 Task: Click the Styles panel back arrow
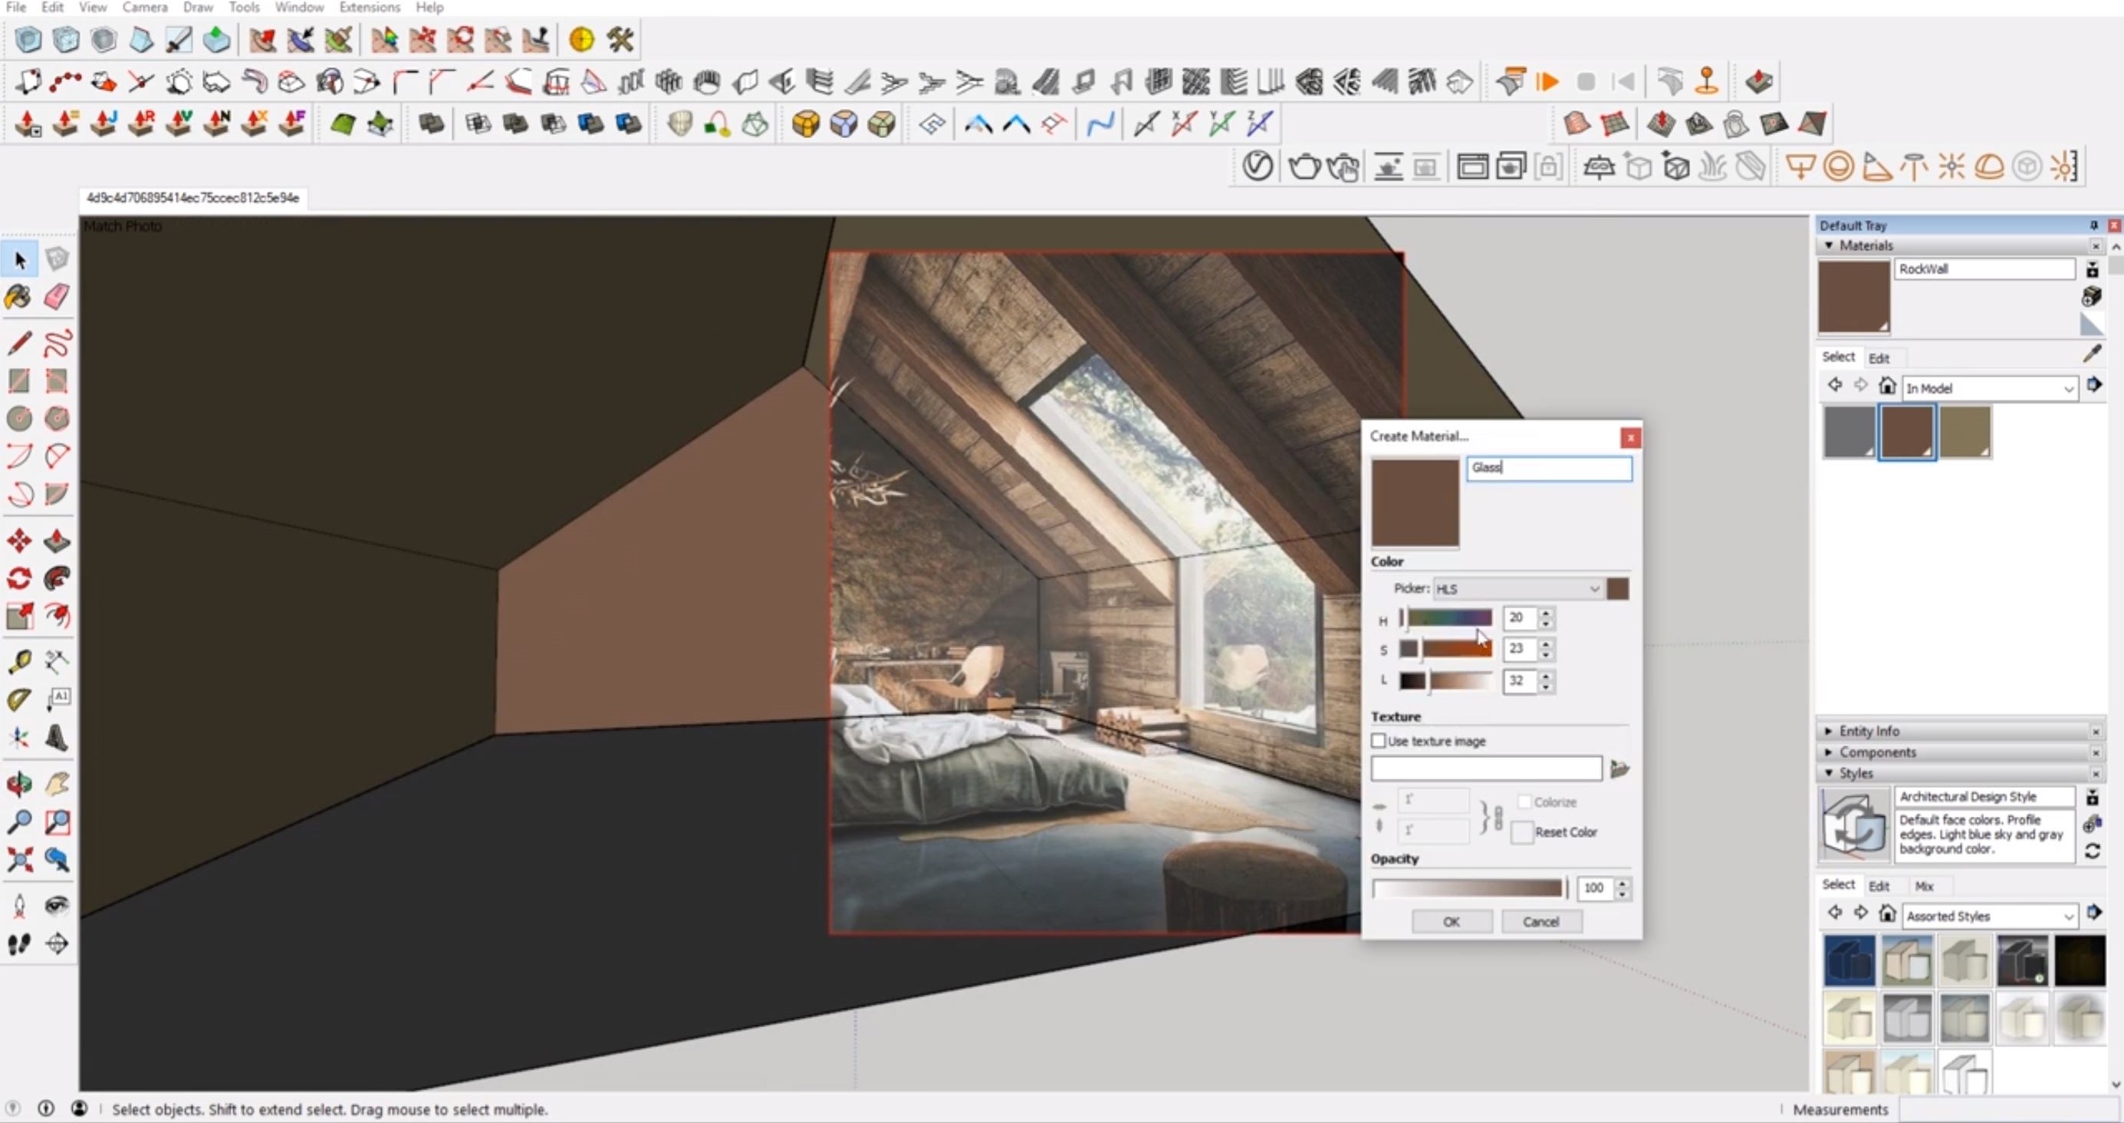1833,913
